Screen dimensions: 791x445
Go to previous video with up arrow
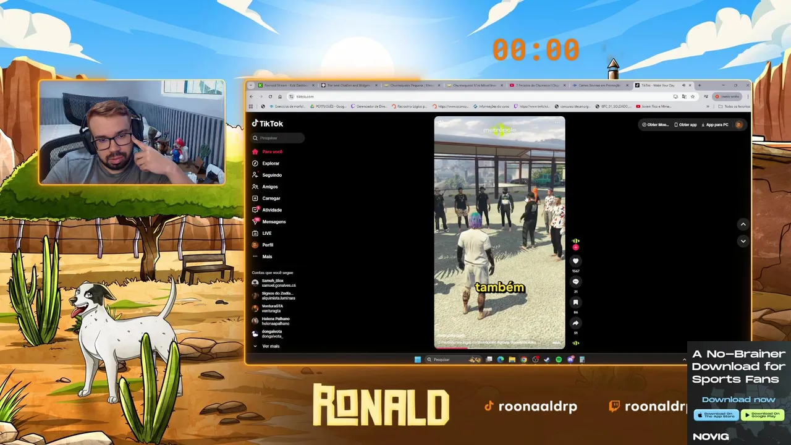pyautogui.click(x=743, y=224)
